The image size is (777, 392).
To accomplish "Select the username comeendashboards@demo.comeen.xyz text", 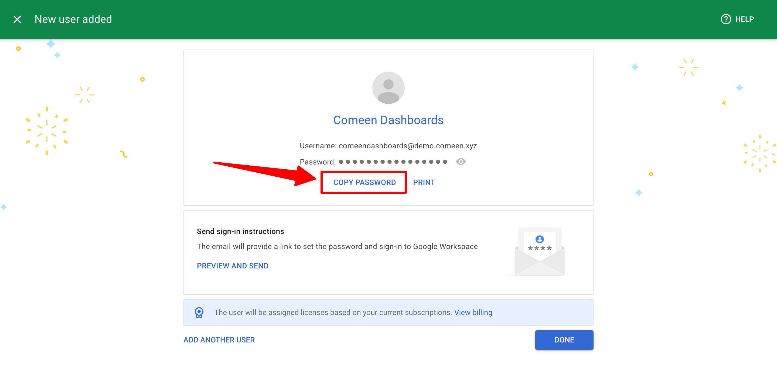I will (408, 146).
